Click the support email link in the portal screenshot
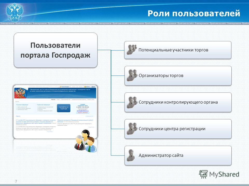Image resolution: width=249 pixels, height=186 pixels. (x=82, y=111)
